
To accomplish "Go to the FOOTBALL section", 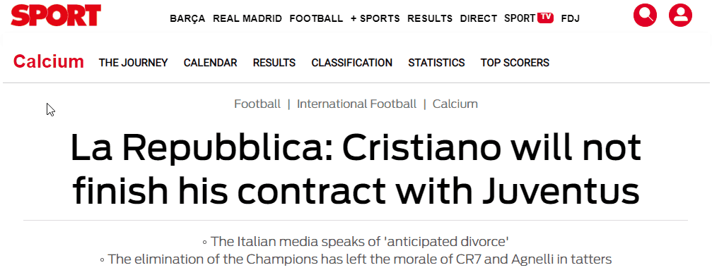I will [x=316, y=18].
